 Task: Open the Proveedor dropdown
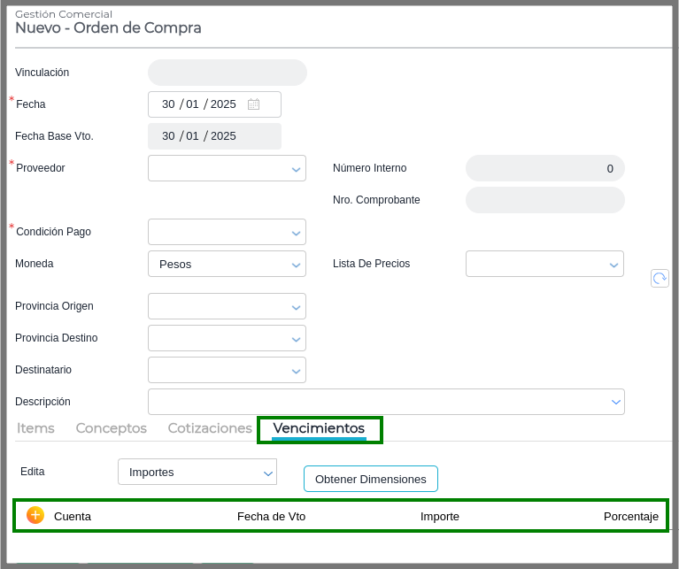(227, 168)
